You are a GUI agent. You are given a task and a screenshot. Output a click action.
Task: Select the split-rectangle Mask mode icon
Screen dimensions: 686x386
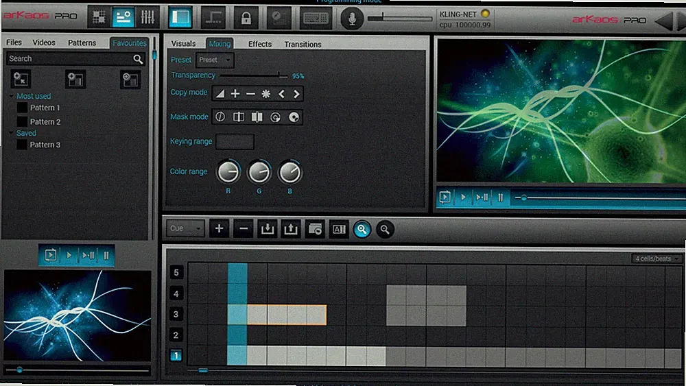click(x=239, y=117)
